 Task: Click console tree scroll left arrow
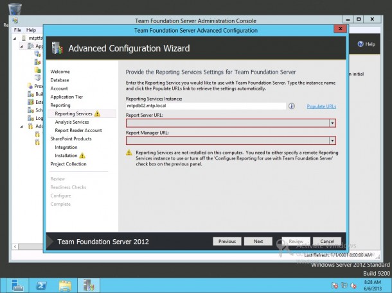pos(15,247)
